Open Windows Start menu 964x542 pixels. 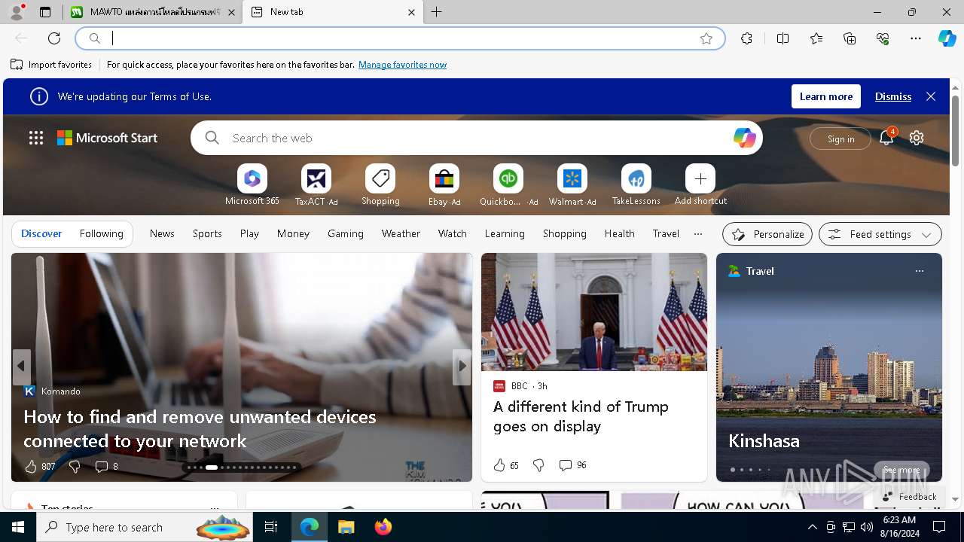tap(18, 527)
